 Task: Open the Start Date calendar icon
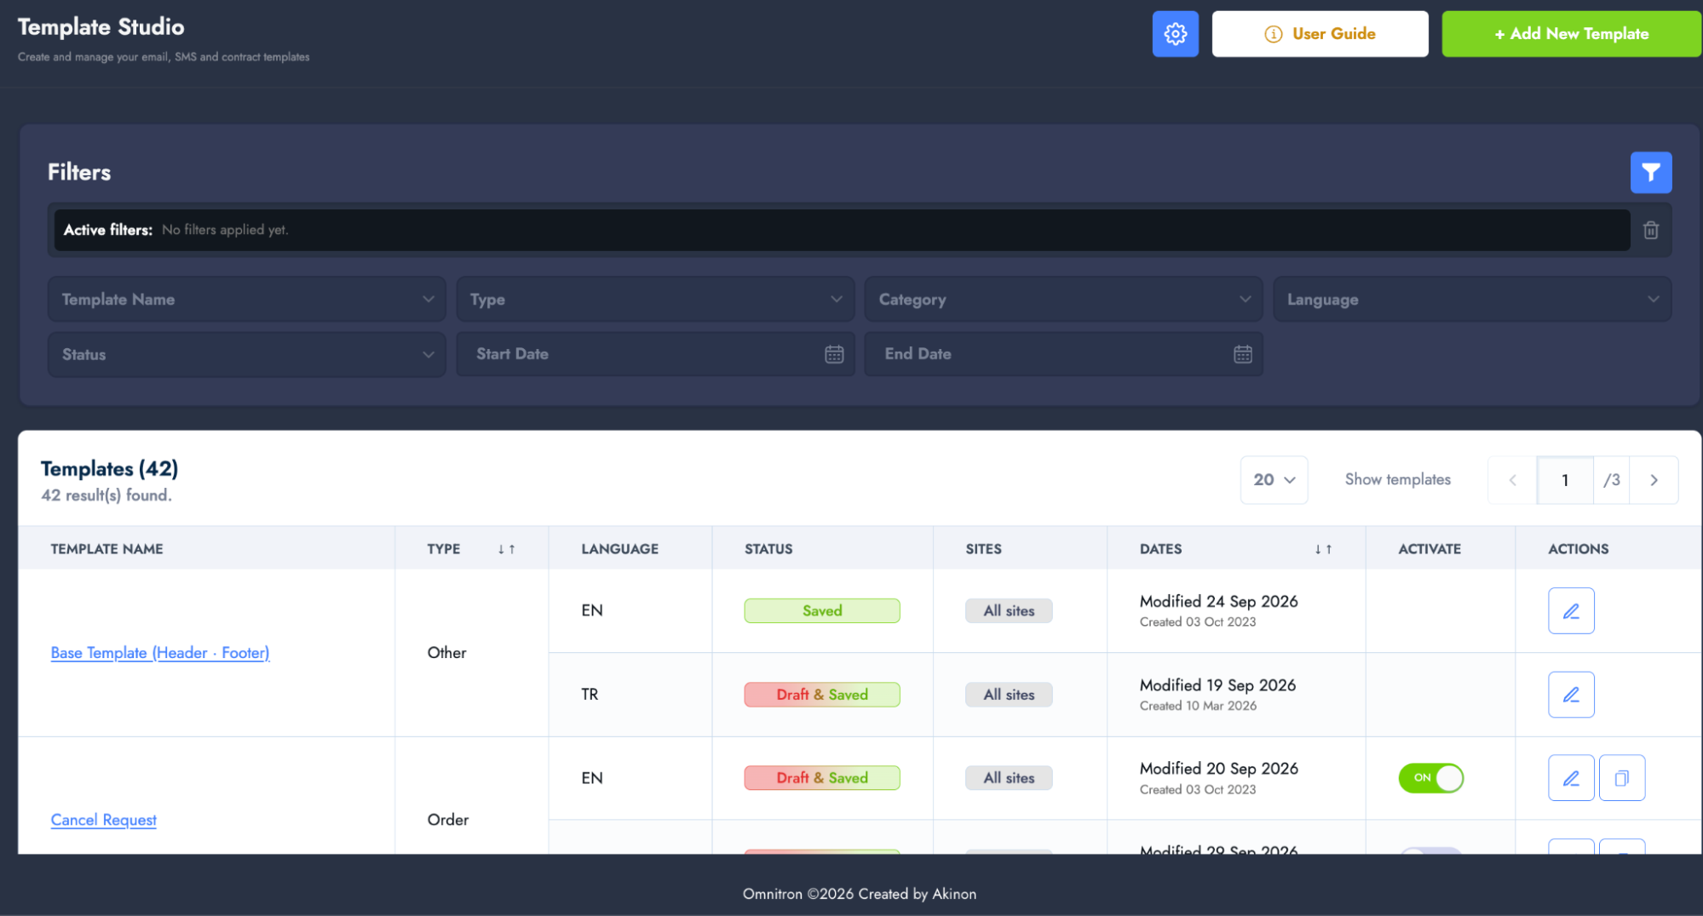(x=834, y=354)
